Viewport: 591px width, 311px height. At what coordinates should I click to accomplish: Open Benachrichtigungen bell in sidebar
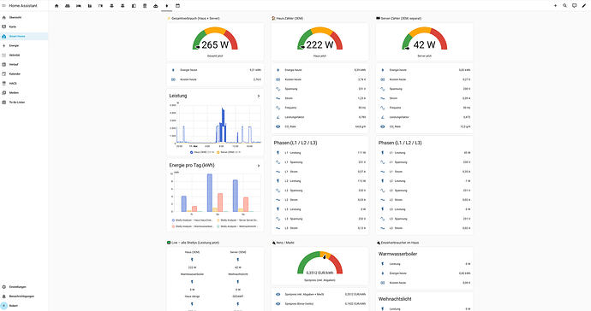pos(24,296)
